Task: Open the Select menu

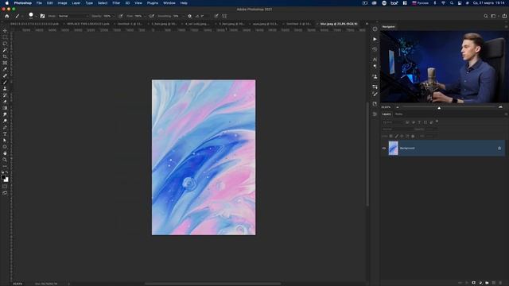Action: [103, 3]
